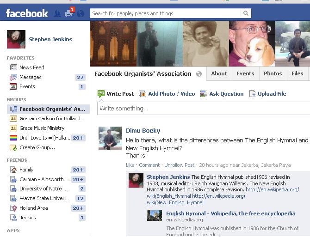Open the Events tab of the group
310x238 pixels.
pyautogui.click(x=245, y=73)
